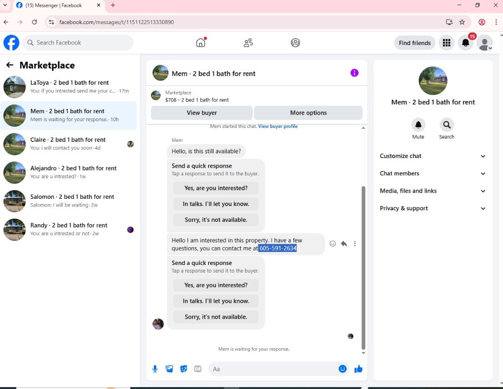503x389 pixels.
Task: Send first 'Sorry, it's not available.' response
Action: [x=216, y=220]
